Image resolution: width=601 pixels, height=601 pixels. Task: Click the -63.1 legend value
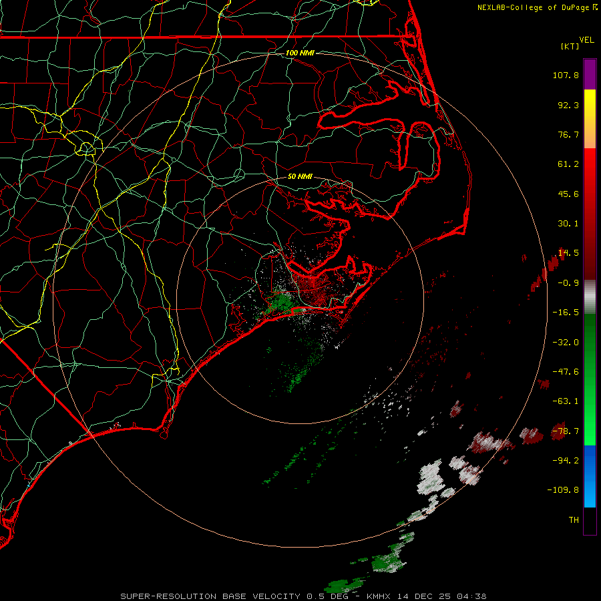click(x=566, y=401)
